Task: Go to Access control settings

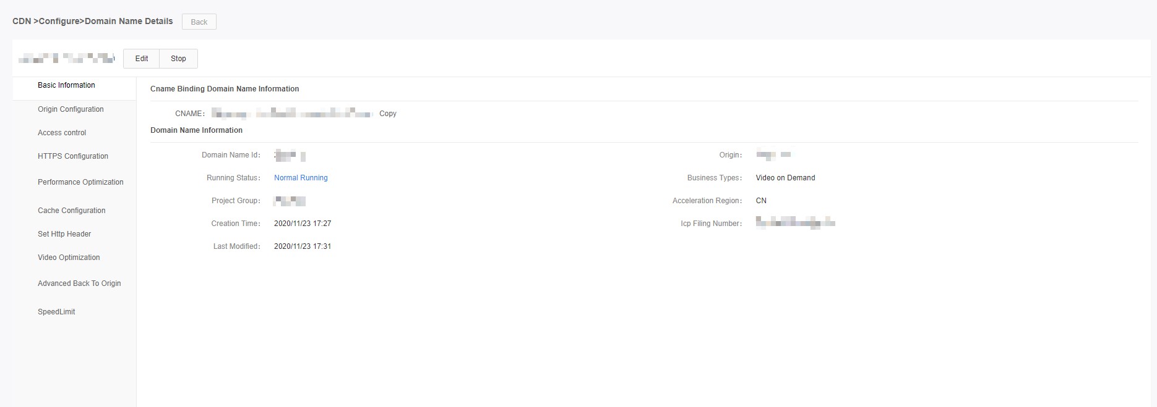Action: pyautogui.click(x=62, y=133)
